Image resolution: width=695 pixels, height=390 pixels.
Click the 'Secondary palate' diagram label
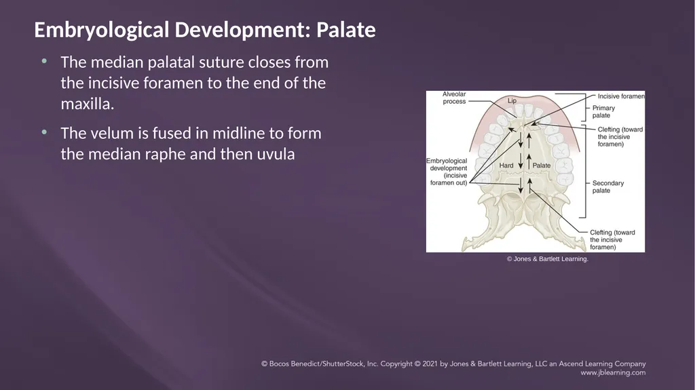pyautogui.click(x=607, y=187)
